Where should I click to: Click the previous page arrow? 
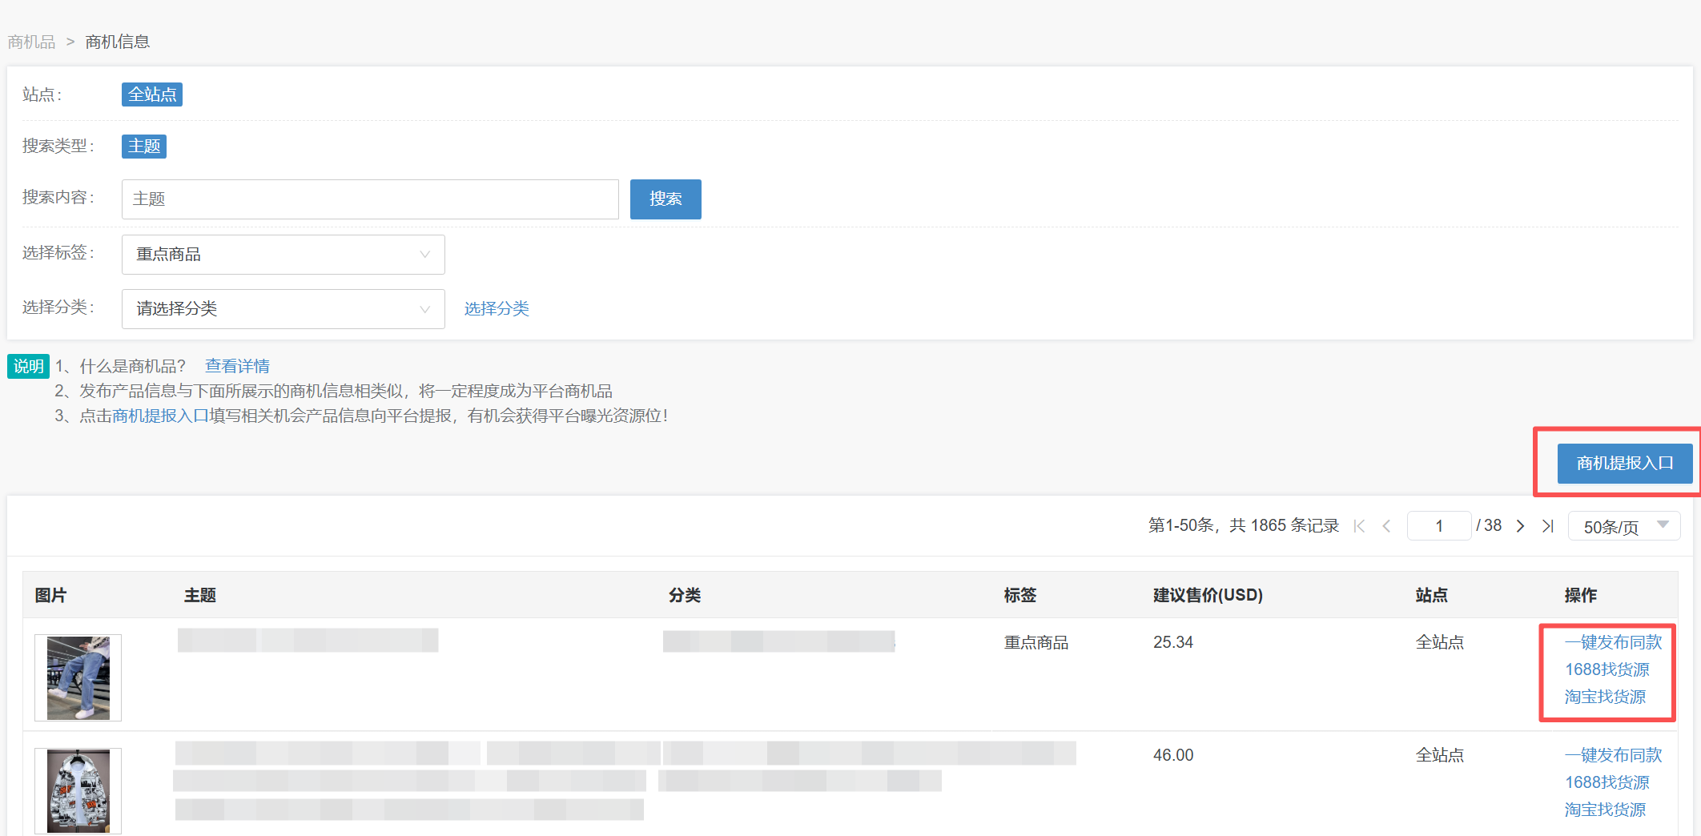point(1386,525)
